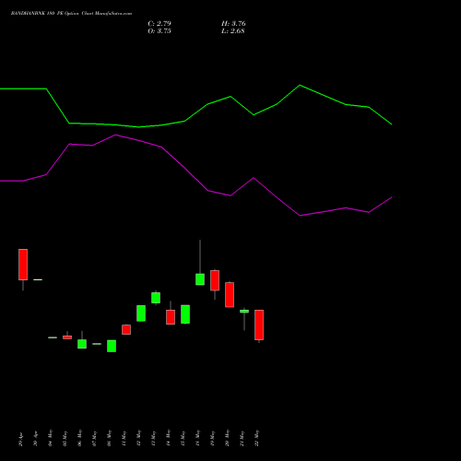The image size is (461, 461).
Task: Click the '12 May' date axis label
Action: [x=139, y=438]
